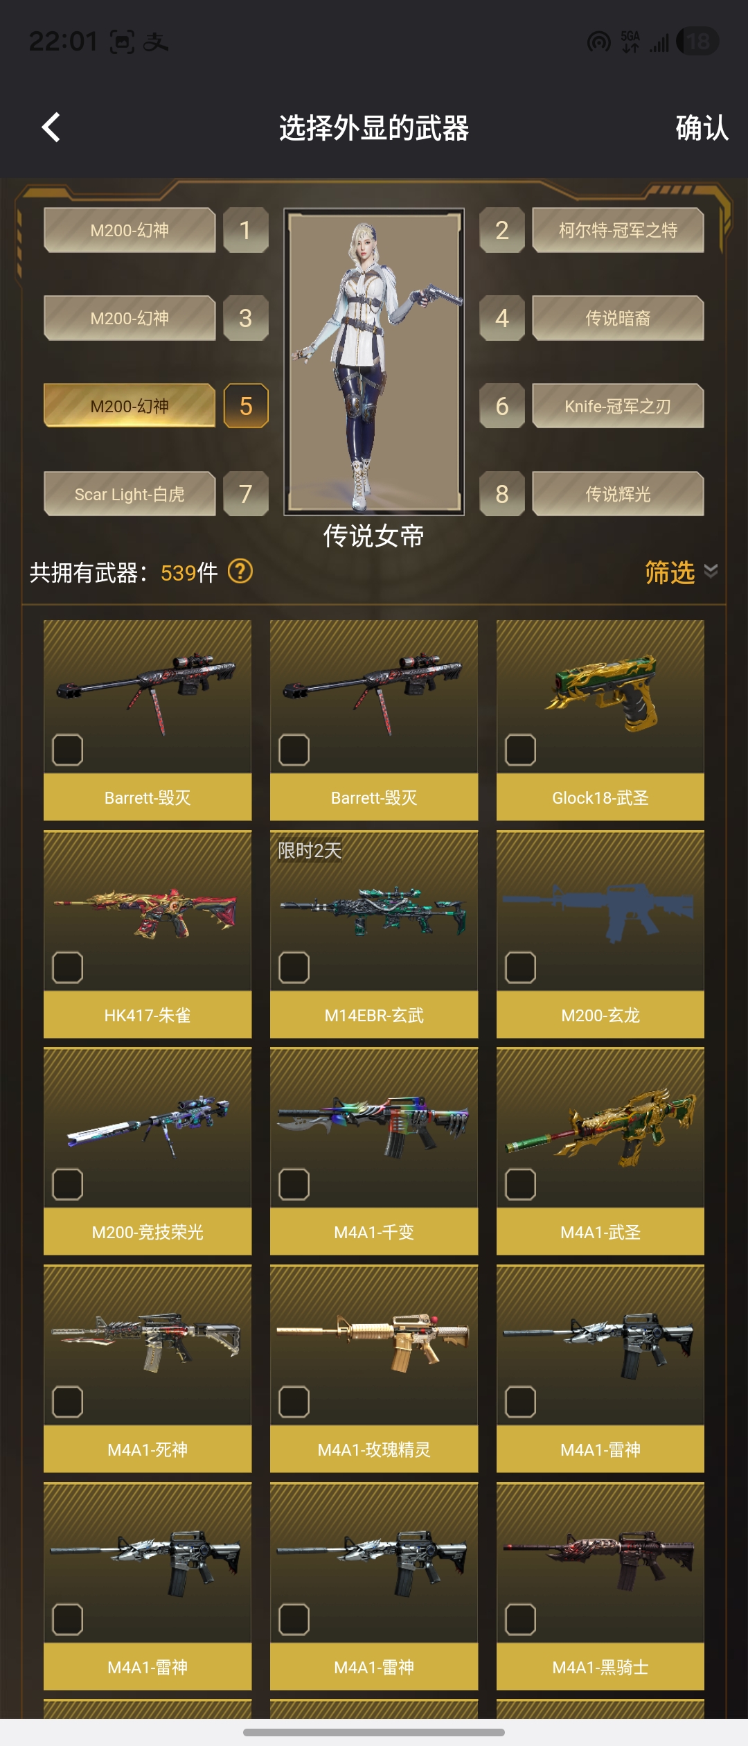Tap the 柯尔特-冠军之特 slot button
The width and height of the screenshot is (748, 1746).
[x=618, y=230]
